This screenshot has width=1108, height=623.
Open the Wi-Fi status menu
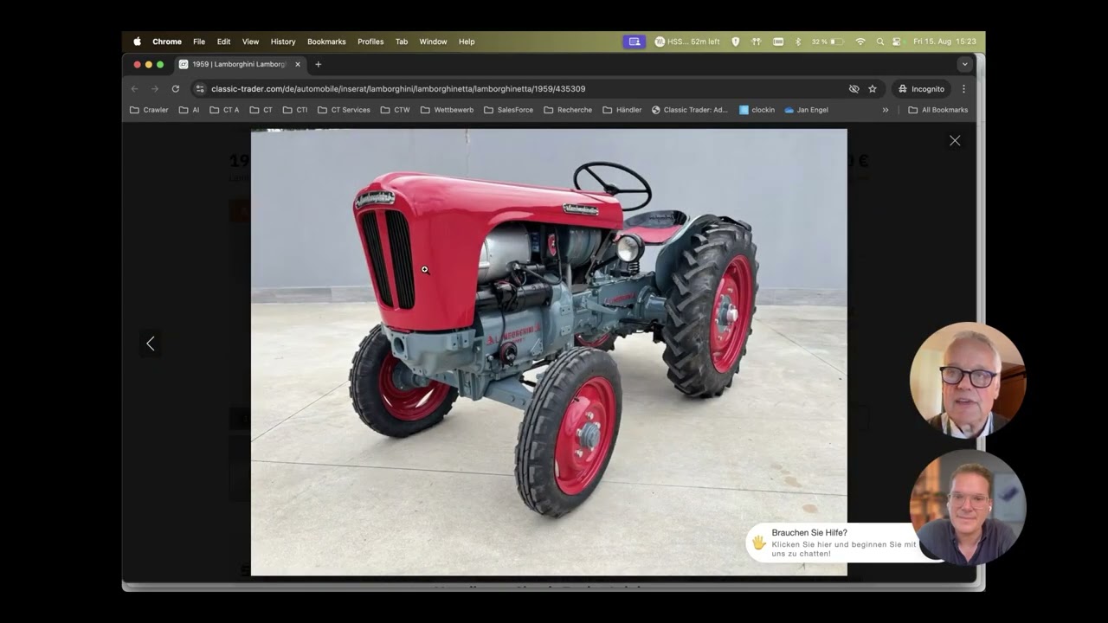tap(860, 42)
